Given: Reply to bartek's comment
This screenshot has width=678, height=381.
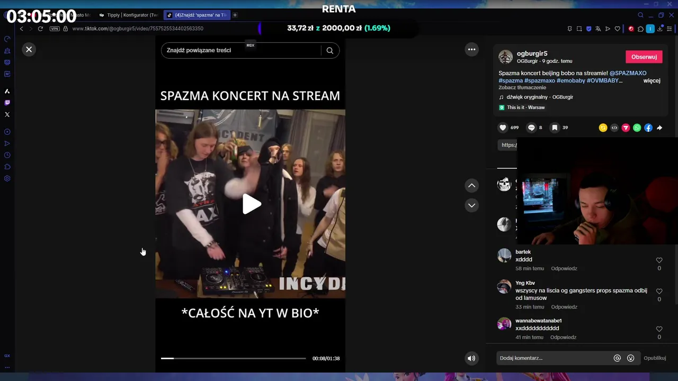Looking at the screenshot, I should 564,268.
